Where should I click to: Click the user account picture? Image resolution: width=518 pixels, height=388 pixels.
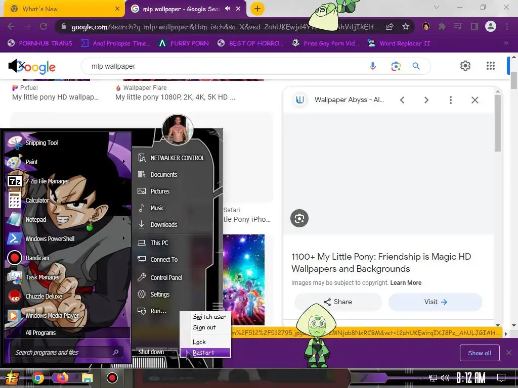(178, 130)
